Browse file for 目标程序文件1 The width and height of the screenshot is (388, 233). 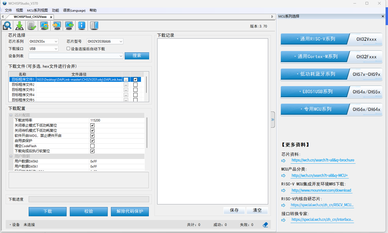(x=126, y=80)
